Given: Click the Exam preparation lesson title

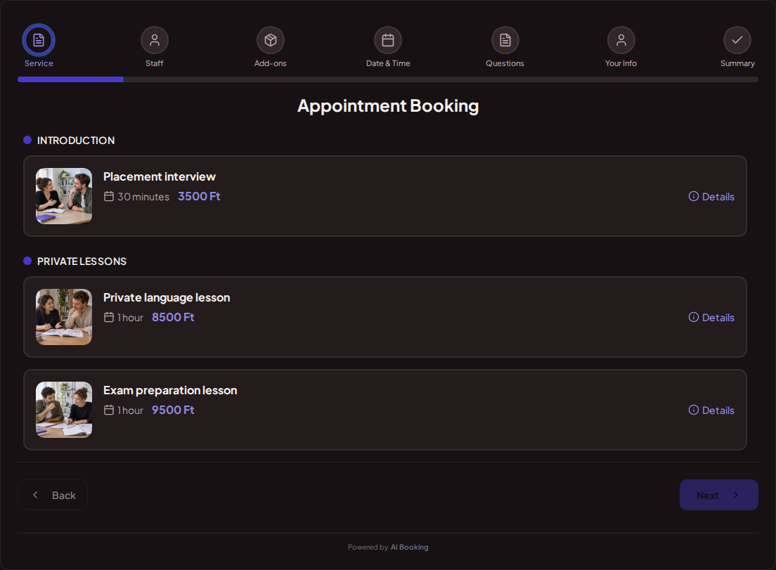Looking at the screenshot, I should pyautogui.click(x=170, y=390).
